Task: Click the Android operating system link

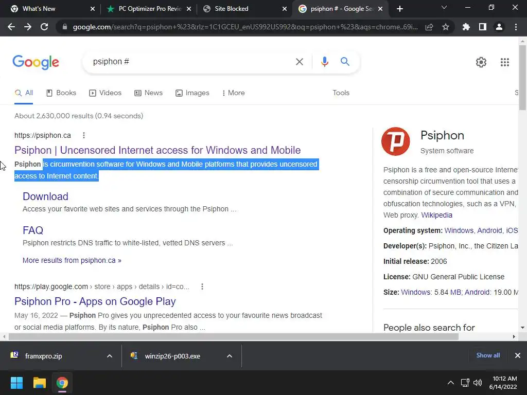Action: coord(490,230)
